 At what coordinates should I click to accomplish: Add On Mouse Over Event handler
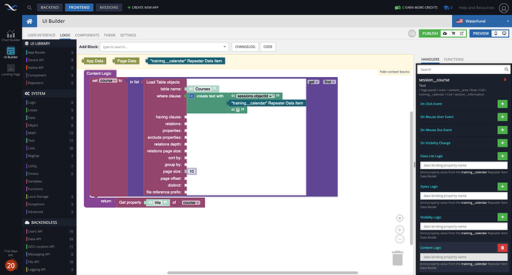(502, 117)
